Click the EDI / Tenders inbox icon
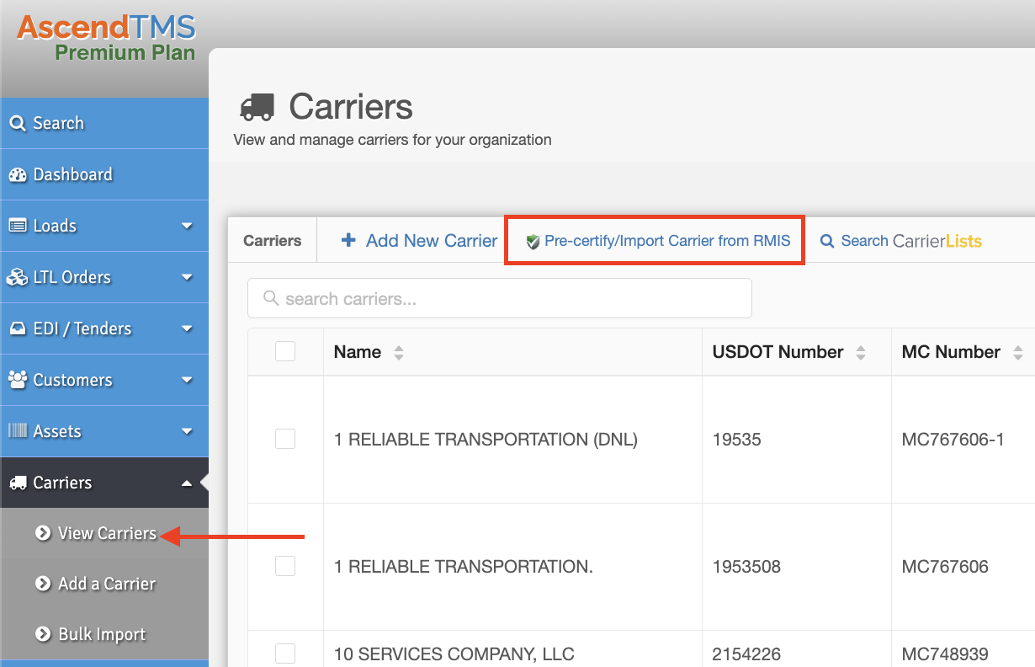The height and width of the screenshot is (667, 1035). 18,329
